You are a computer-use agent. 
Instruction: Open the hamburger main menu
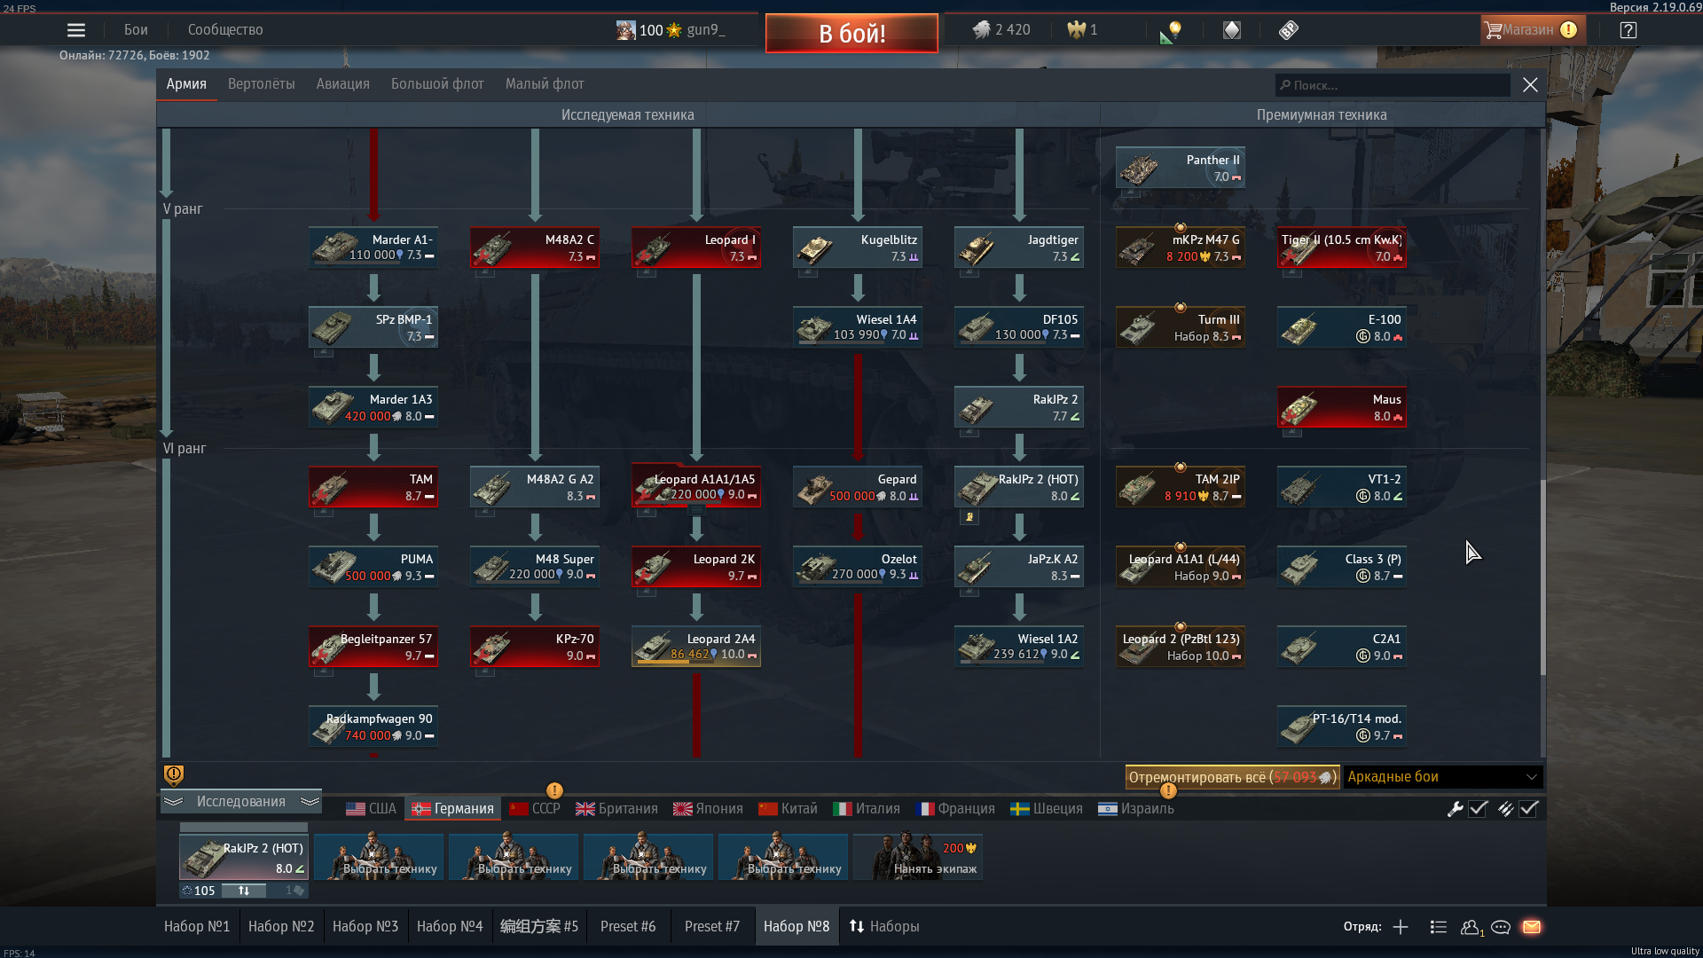(x=76, y=30)
